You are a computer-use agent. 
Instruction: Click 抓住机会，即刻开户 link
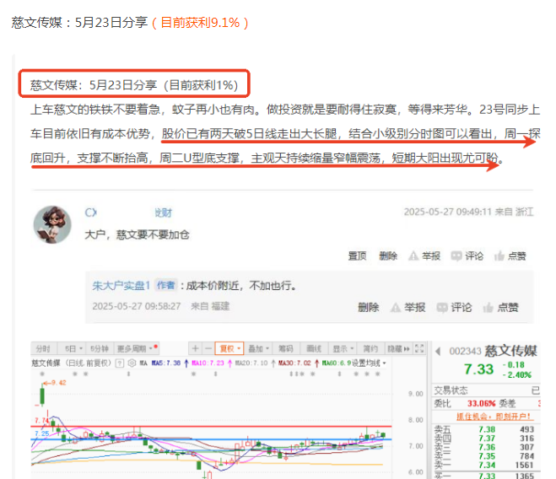(494, 417)
